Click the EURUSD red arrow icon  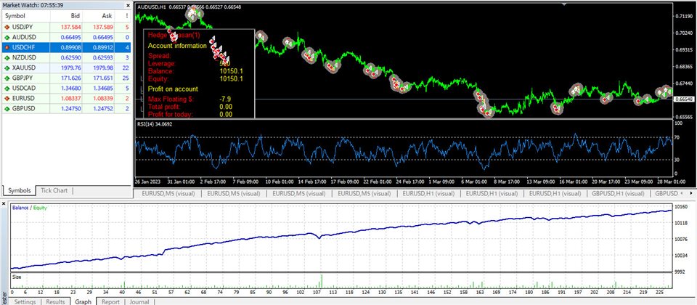pos(8,98)
